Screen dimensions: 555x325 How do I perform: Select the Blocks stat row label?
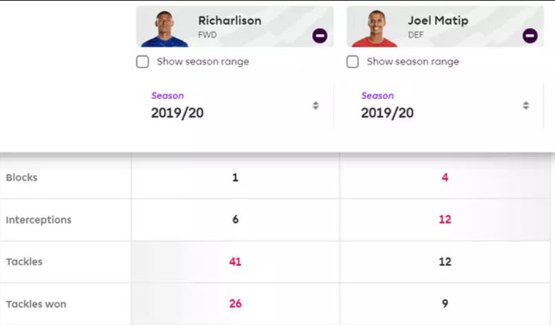pos(21,177)
